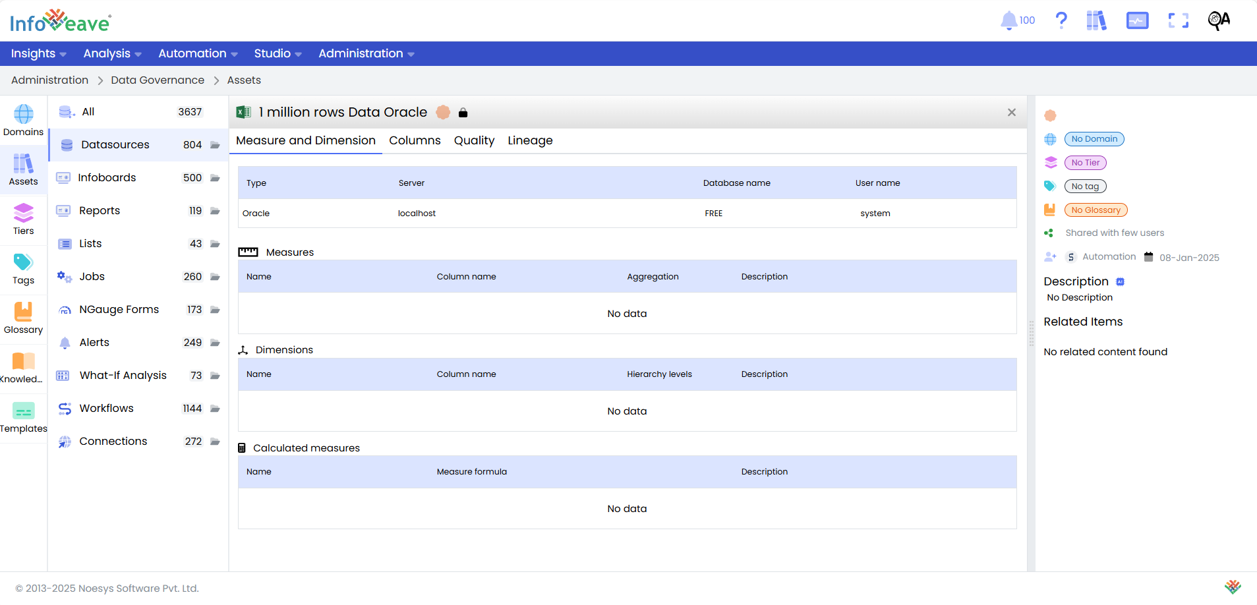Go to Templates in the sidebar
This screenshot has height=605, width=1257.
click(24, 417)
